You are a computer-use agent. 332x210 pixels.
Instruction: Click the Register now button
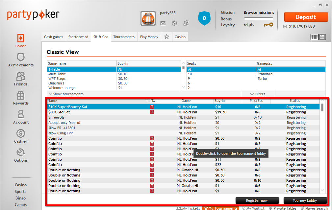pyautogui.click(x=257, y=200)
